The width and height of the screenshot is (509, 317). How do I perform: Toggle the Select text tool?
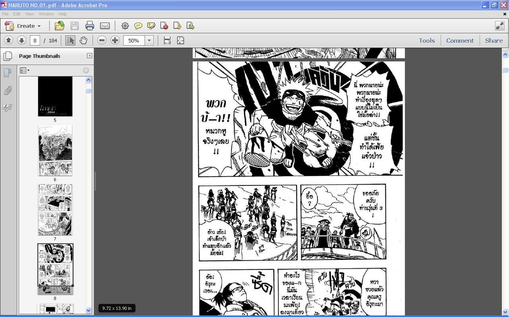pos(70,40)
